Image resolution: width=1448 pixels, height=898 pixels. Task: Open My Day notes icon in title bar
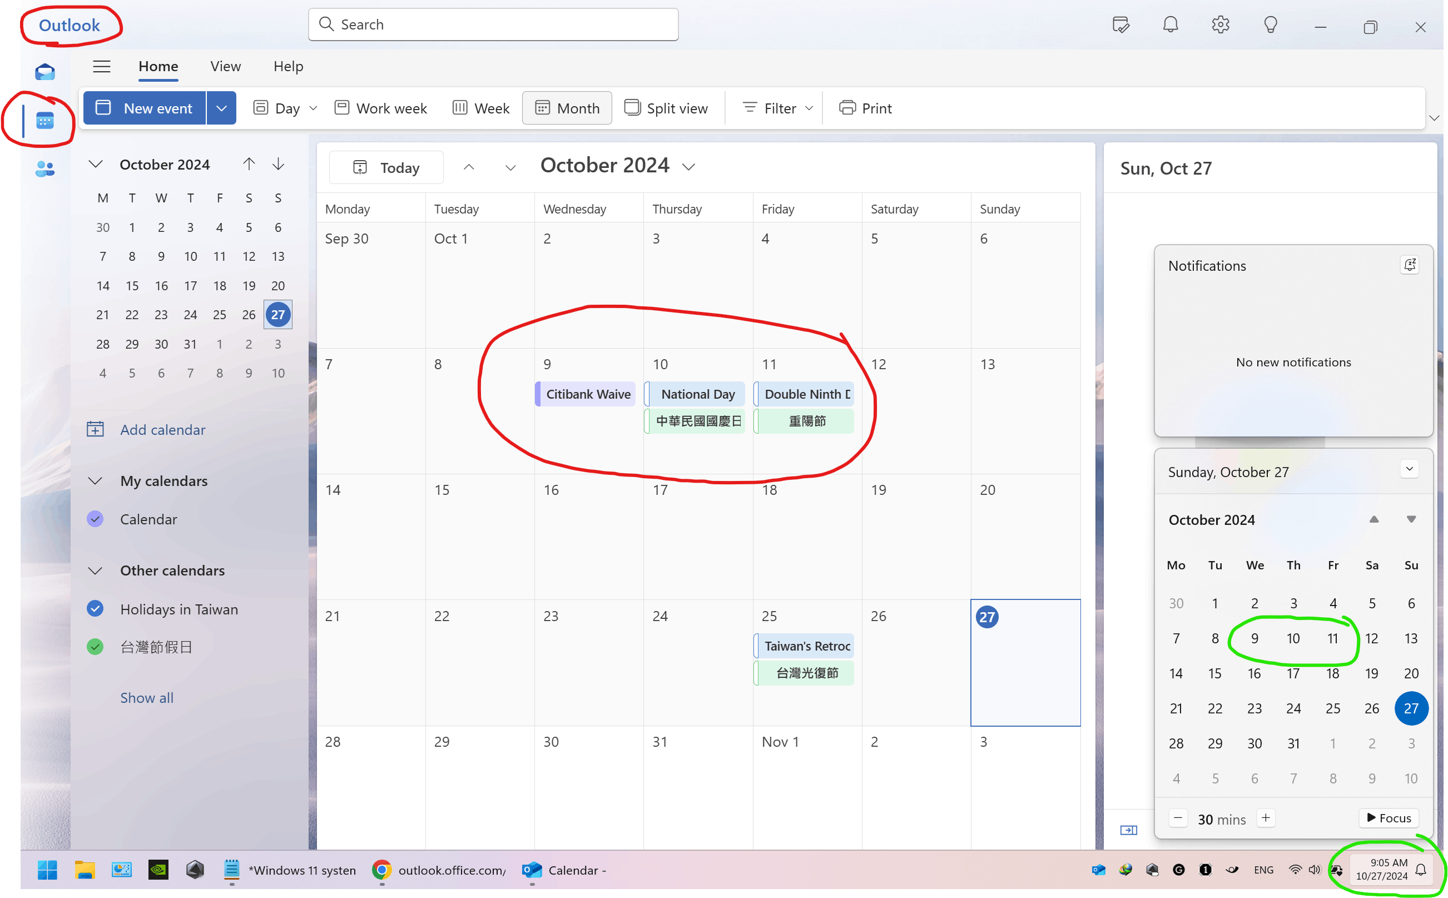[1120, 25]
